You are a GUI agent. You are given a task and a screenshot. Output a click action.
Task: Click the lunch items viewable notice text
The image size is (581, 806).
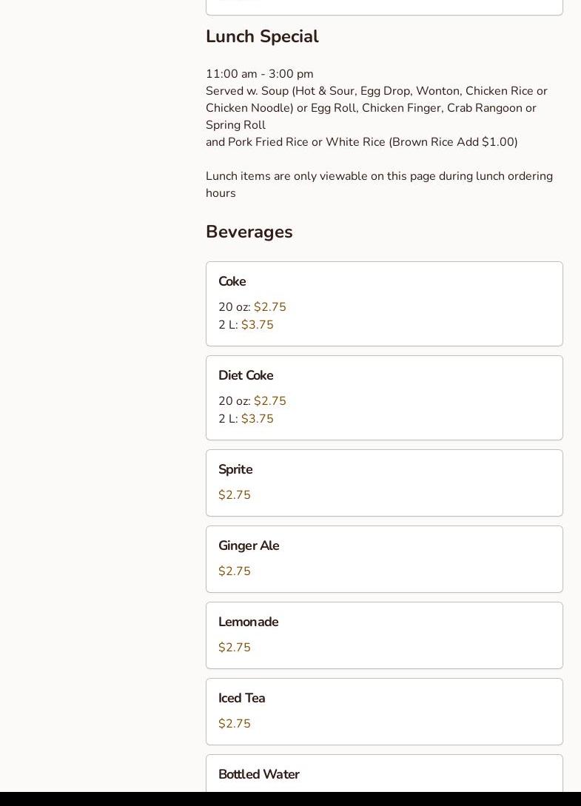point(379,184)
